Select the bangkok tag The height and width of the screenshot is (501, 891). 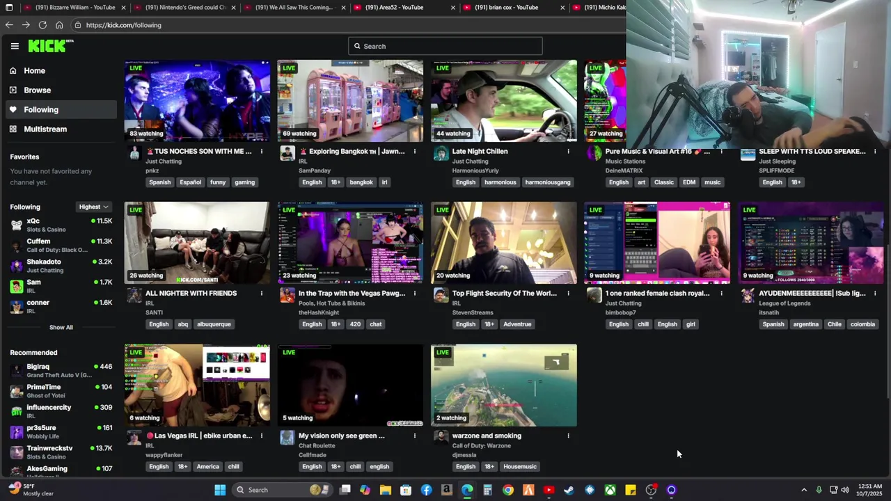361,182
